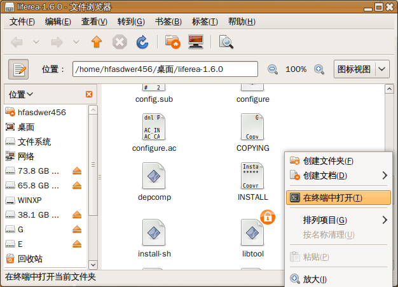
Task: Open the Computer toolbar icon
Action: point(196,41)
